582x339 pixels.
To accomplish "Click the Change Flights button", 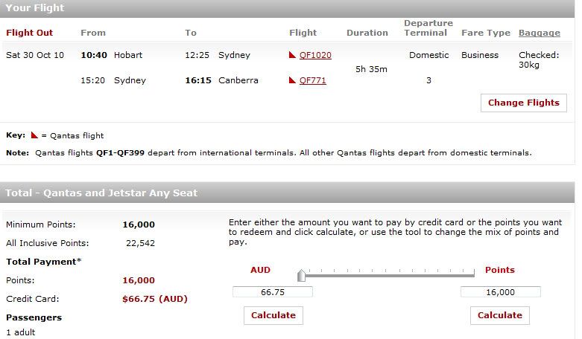I will pyautogui.click(x=524, y=103).
